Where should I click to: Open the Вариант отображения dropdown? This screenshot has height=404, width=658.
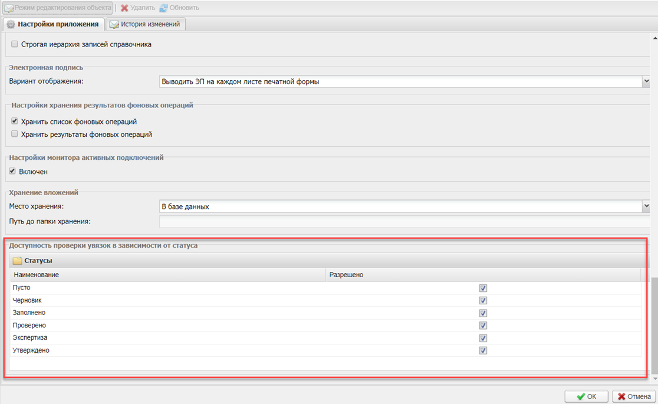pyautogui.click(x=646, y=82)
